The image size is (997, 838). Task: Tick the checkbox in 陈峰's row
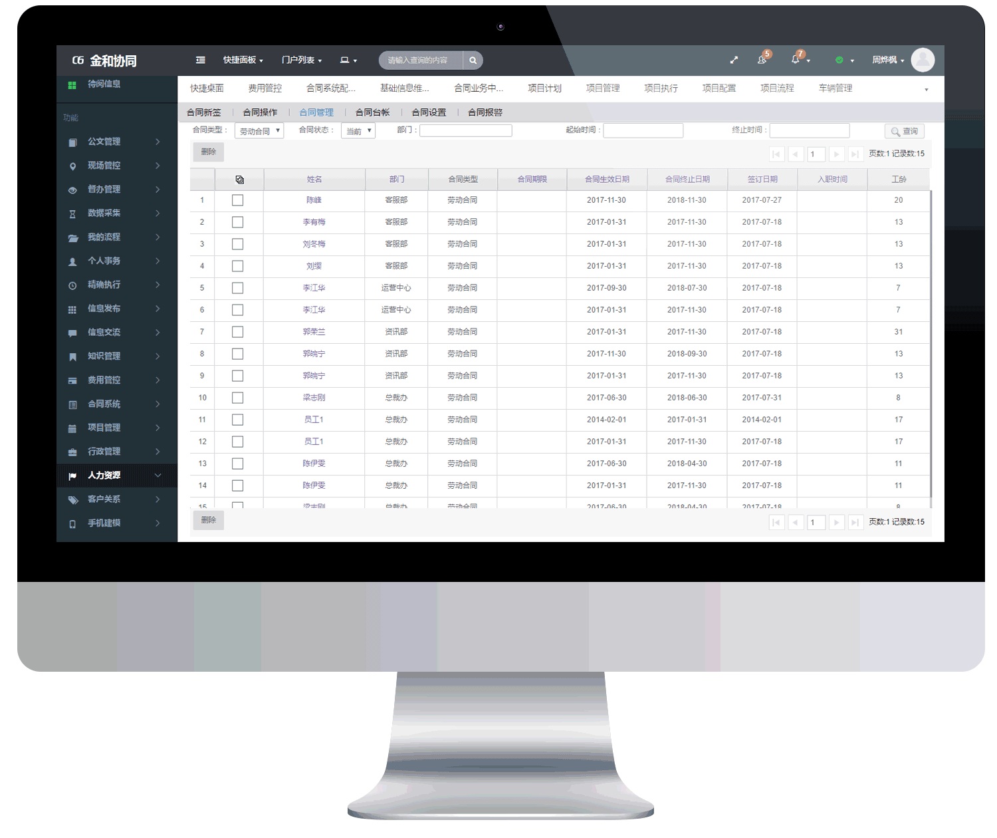tap(237, 200)
